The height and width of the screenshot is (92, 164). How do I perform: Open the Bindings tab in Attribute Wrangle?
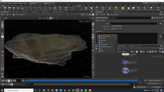[x=102, y=21]
